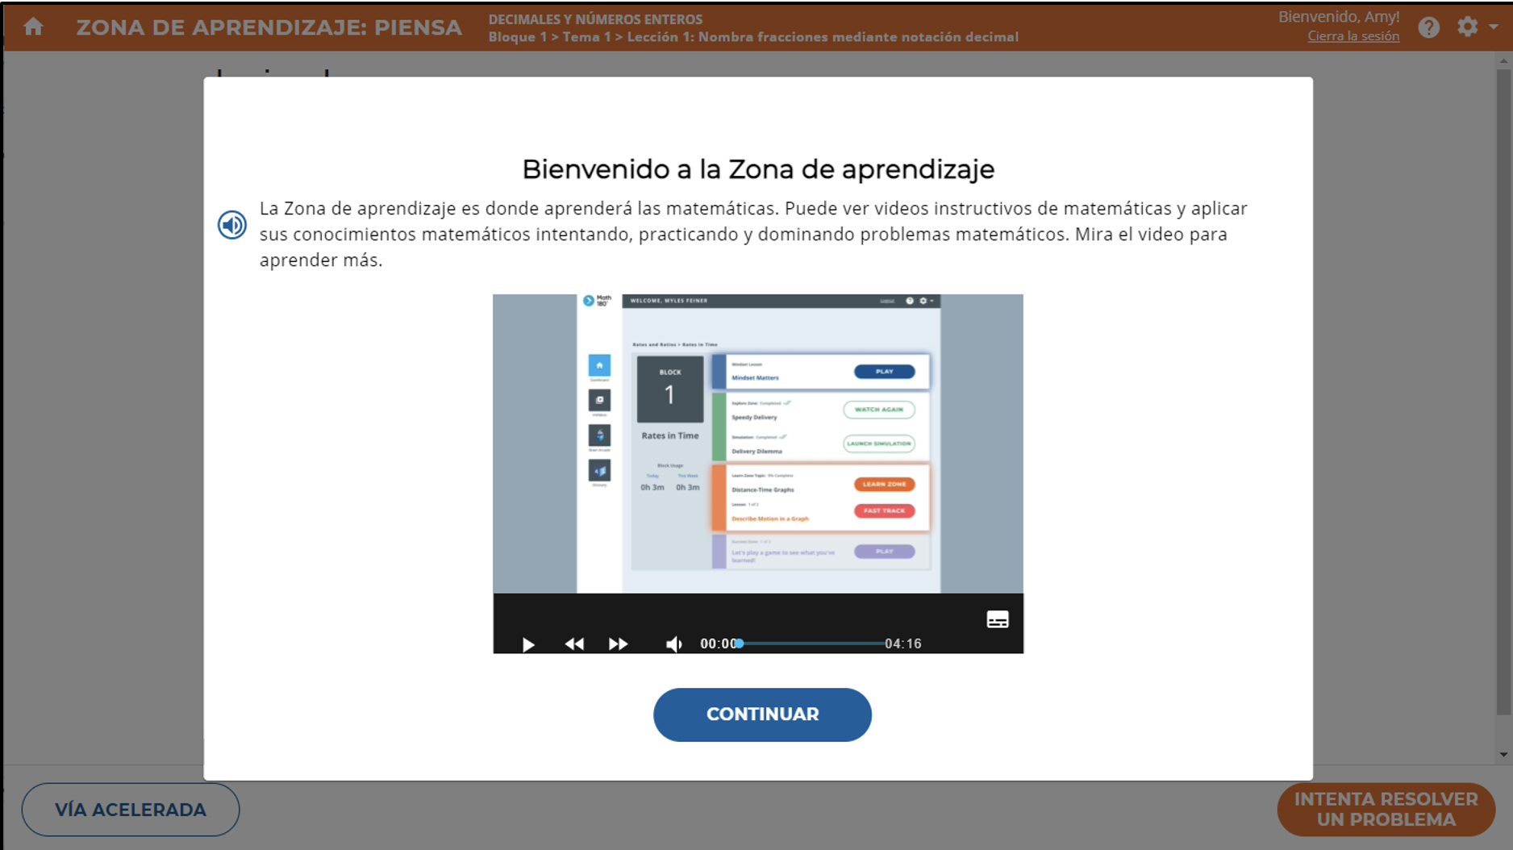Rewind the video
1513x850 pixels.
click(x=574, y=644)
